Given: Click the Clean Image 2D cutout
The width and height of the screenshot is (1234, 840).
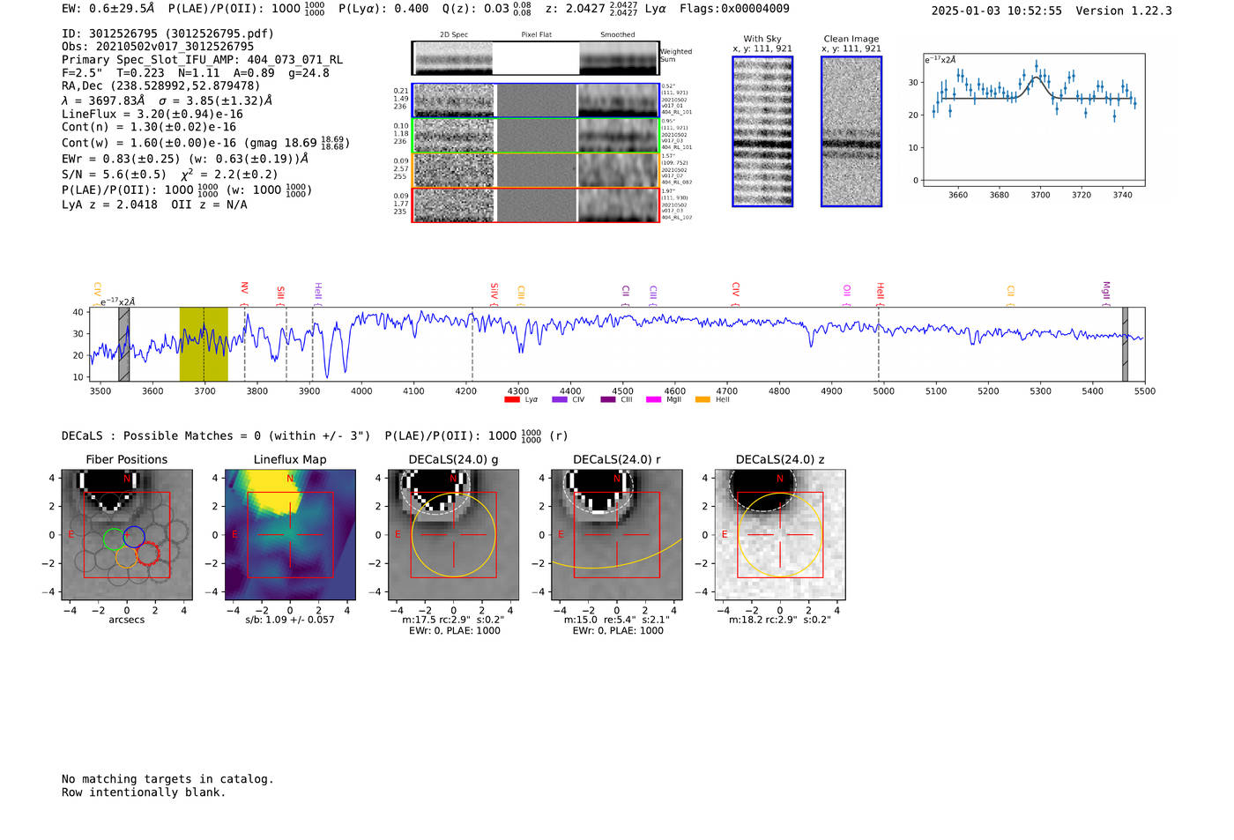Looking at the screenshot, I should tap(851, 131).
